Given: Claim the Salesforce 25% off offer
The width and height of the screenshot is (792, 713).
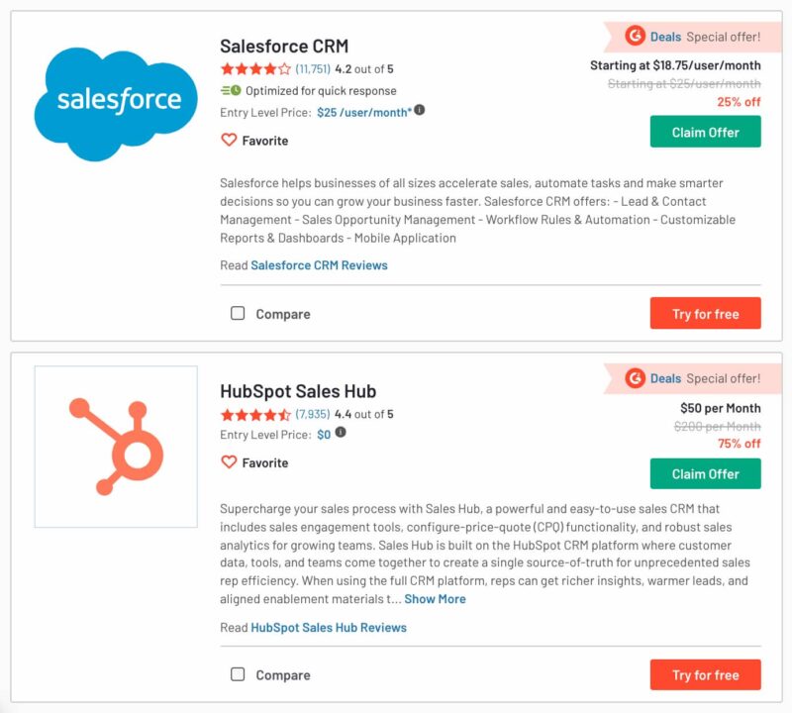Looking at the screenshot, I should pos(705,132).
